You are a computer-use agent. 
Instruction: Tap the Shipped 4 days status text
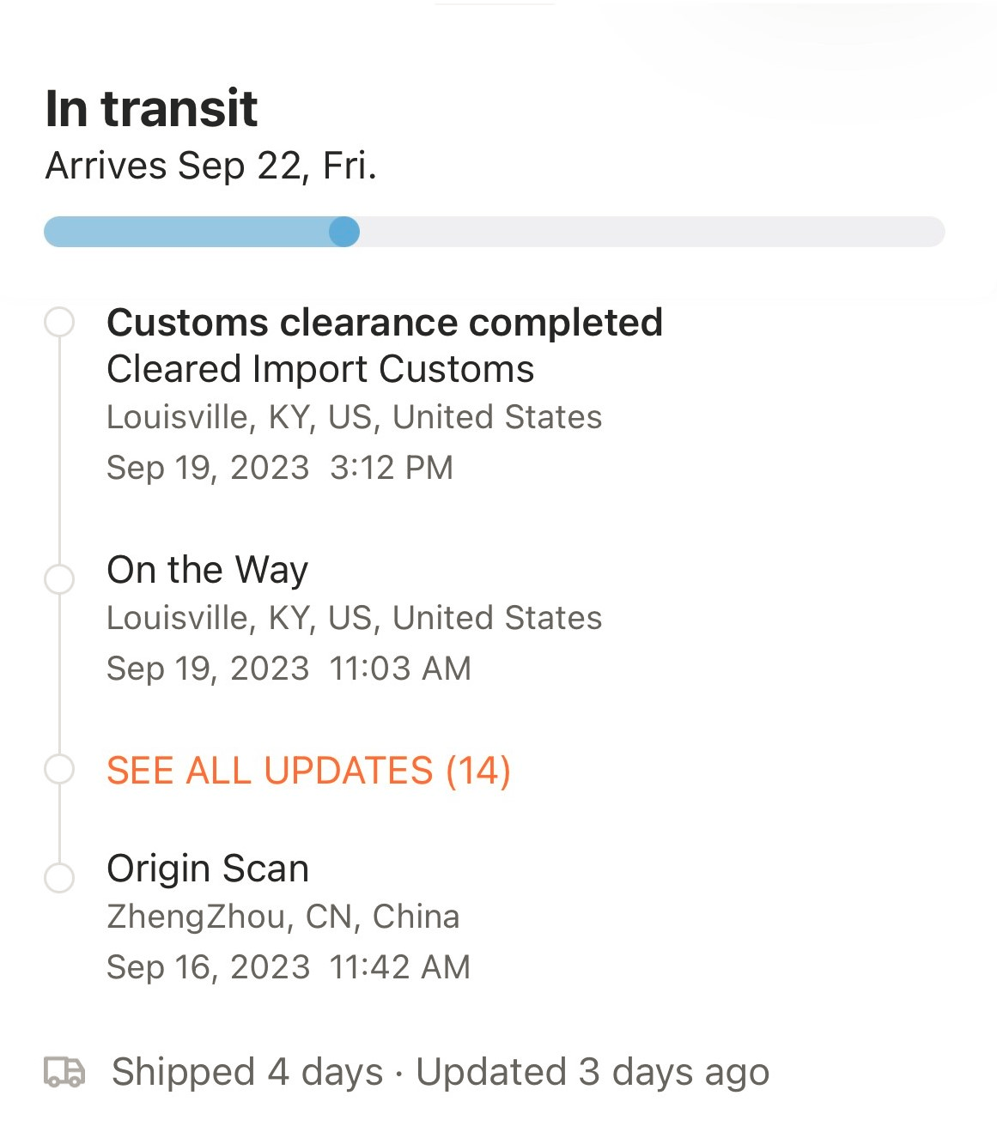point(247,1072)
